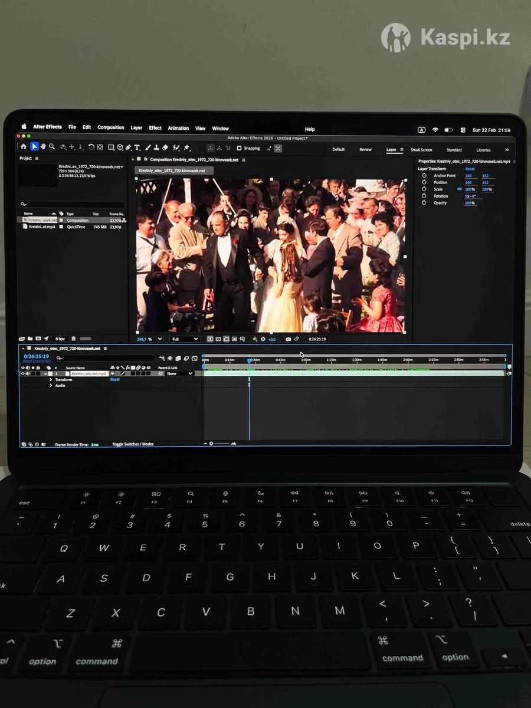Open the Full resolution dropdown
This screenshot has height=708, width=531.
pyautogui.click(x=185, y=339)
